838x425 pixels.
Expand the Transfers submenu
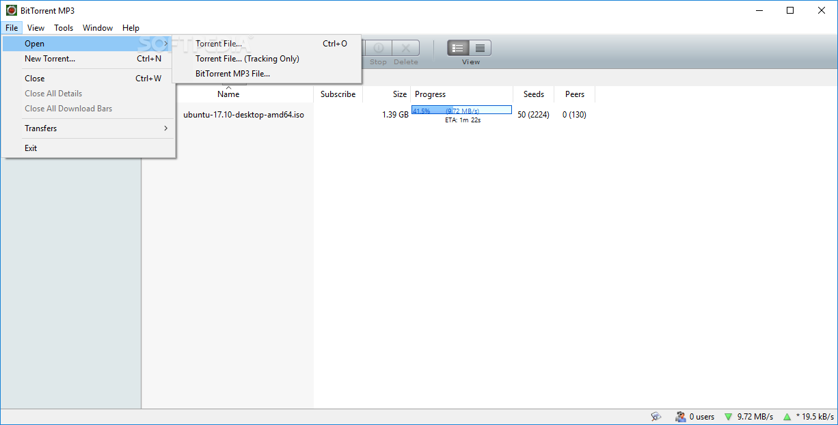coord(88,128)
